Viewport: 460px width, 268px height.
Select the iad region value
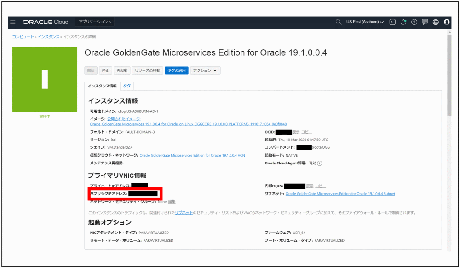coord(113,140)
